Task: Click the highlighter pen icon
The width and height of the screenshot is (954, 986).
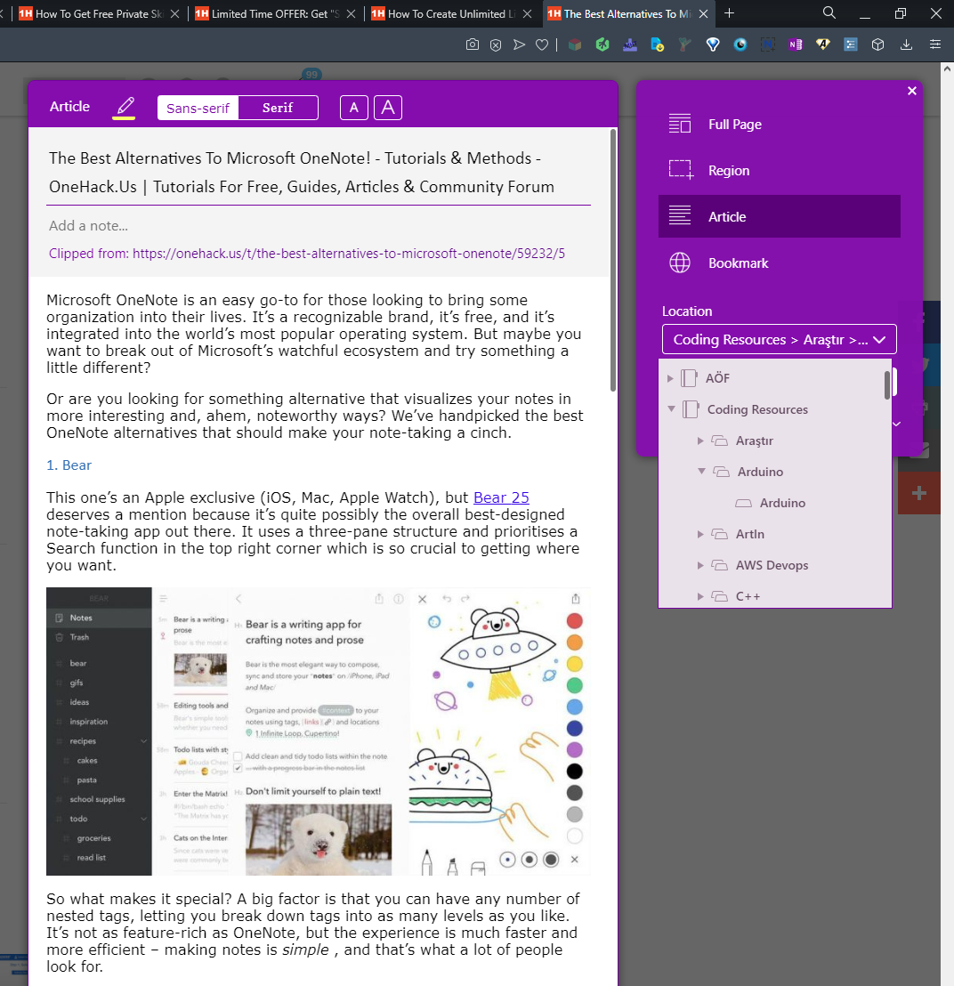Action: [x=124, y=107]
